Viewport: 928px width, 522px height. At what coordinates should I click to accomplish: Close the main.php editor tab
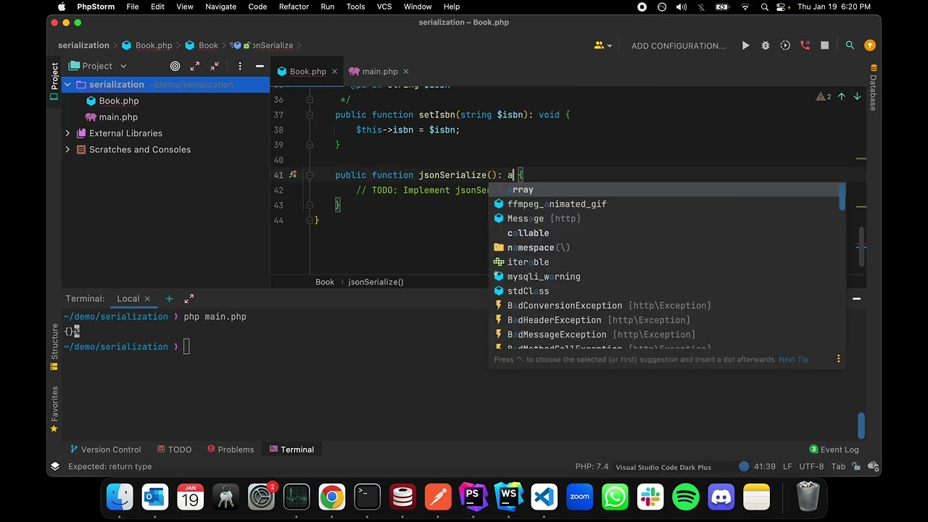tap(406, 71)
